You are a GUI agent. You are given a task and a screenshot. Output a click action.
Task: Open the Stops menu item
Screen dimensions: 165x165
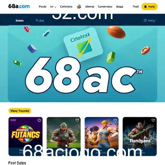pos(120,7)
